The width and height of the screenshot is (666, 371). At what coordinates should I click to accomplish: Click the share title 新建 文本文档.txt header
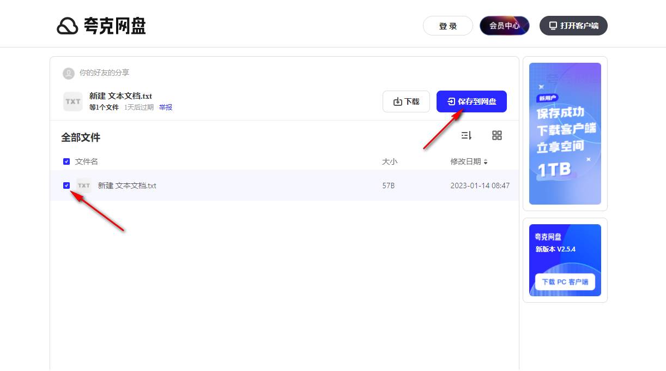120,96
